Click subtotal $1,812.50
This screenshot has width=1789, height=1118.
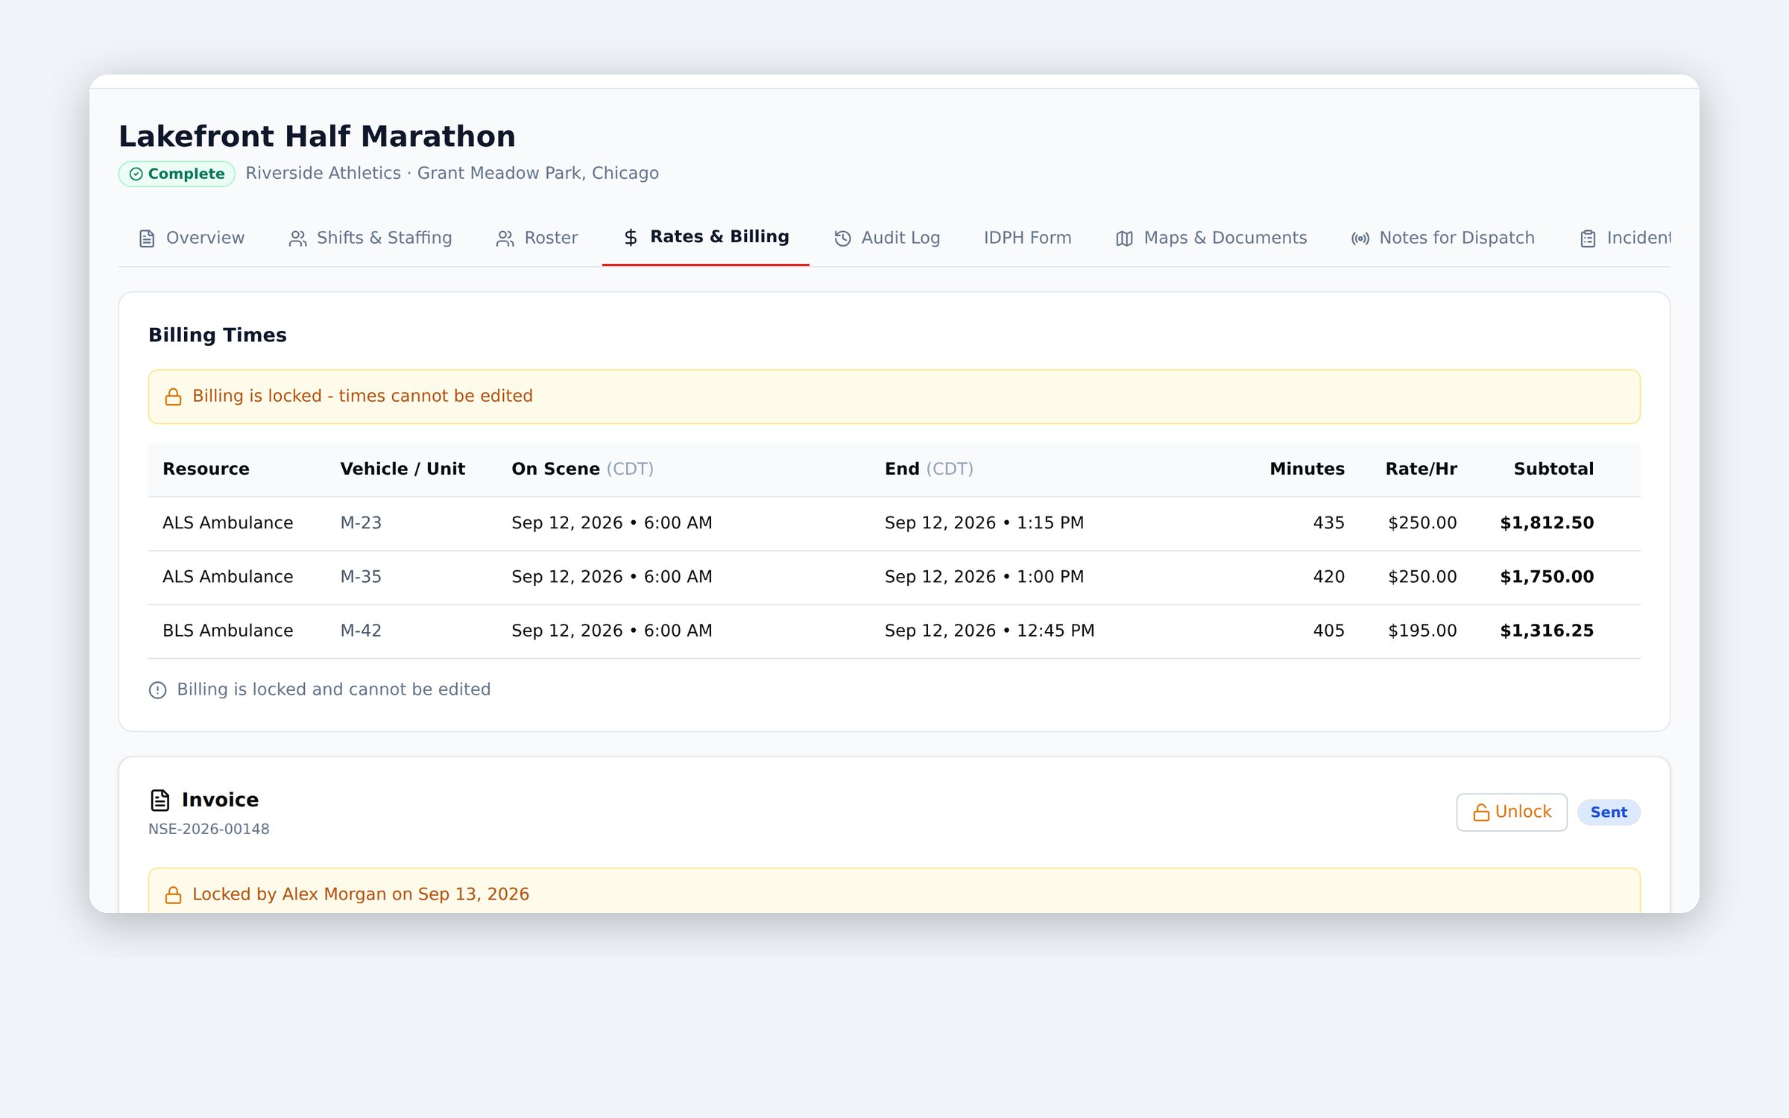point(1547,523)
